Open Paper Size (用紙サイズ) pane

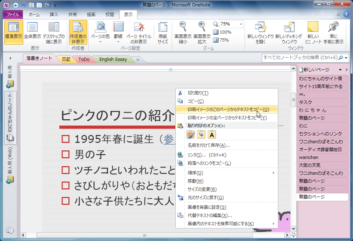(x=163, y=32)
